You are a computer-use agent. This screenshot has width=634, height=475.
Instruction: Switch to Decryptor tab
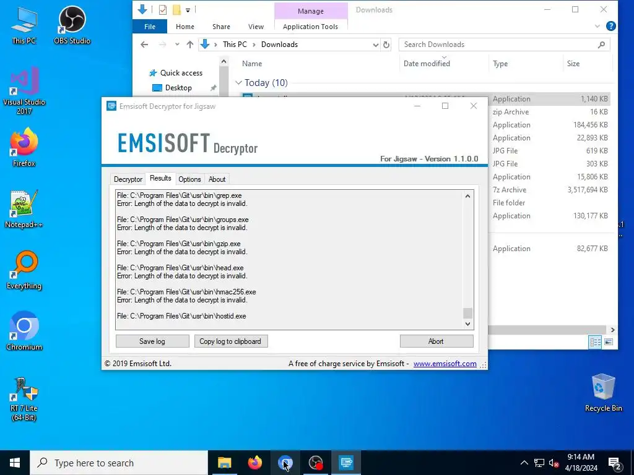pos(128,179)
